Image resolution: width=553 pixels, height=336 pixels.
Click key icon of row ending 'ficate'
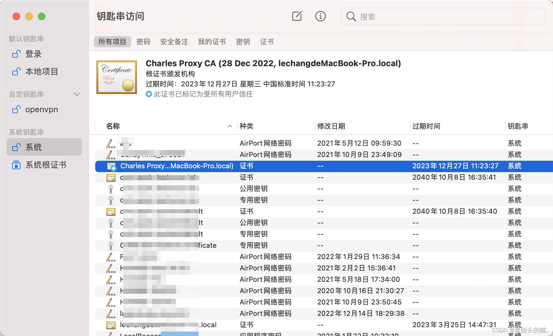(x=111, y=246)
